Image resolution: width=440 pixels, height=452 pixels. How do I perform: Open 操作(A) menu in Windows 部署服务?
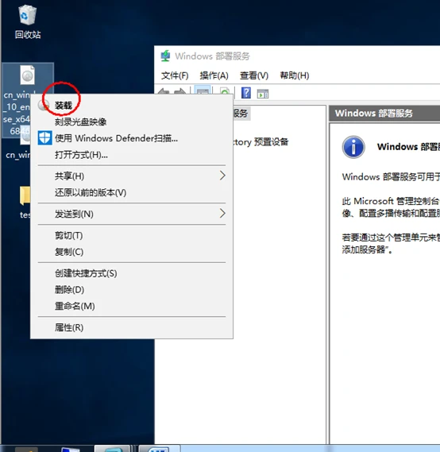point(214,75)
